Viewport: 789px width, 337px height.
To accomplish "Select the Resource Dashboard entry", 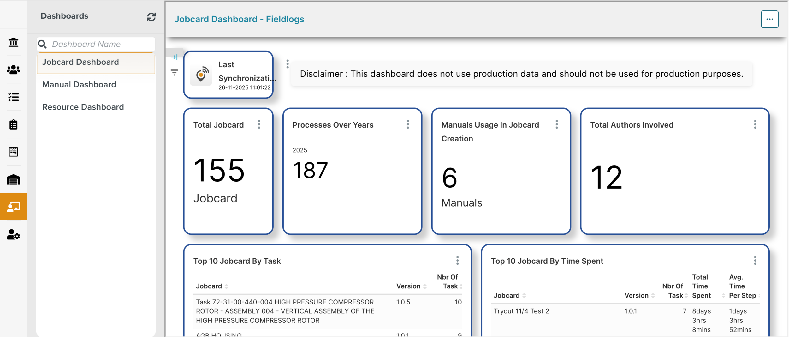I will [x=83, y=107].
